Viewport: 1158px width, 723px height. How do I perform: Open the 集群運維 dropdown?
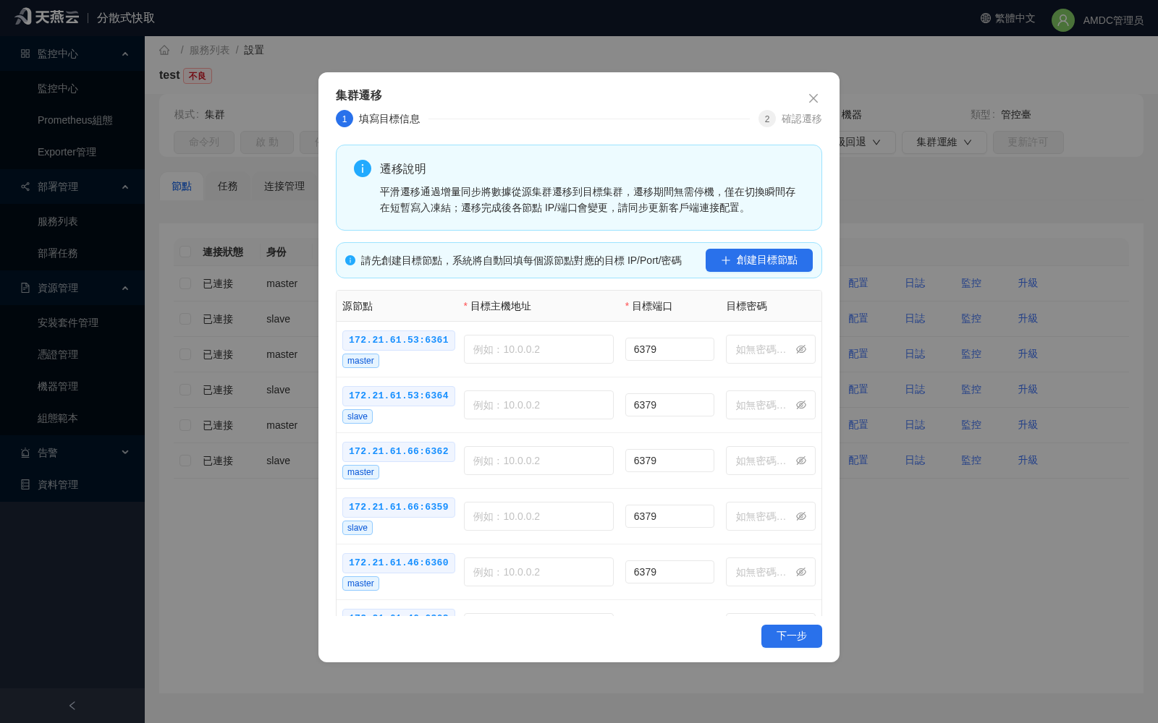944,142
